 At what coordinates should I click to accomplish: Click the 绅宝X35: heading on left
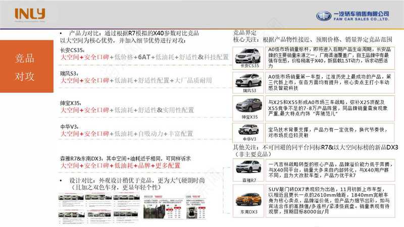(x=71, y=103)
